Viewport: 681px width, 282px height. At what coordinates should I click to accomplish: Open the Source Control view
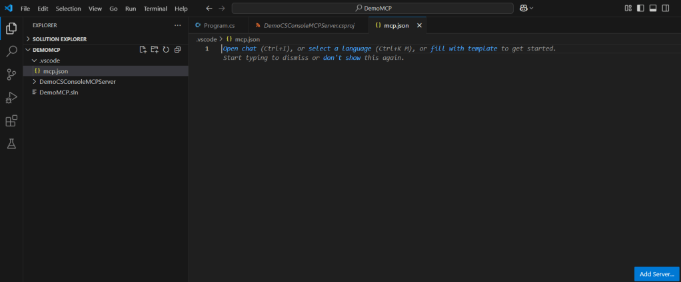click(11, 74)
